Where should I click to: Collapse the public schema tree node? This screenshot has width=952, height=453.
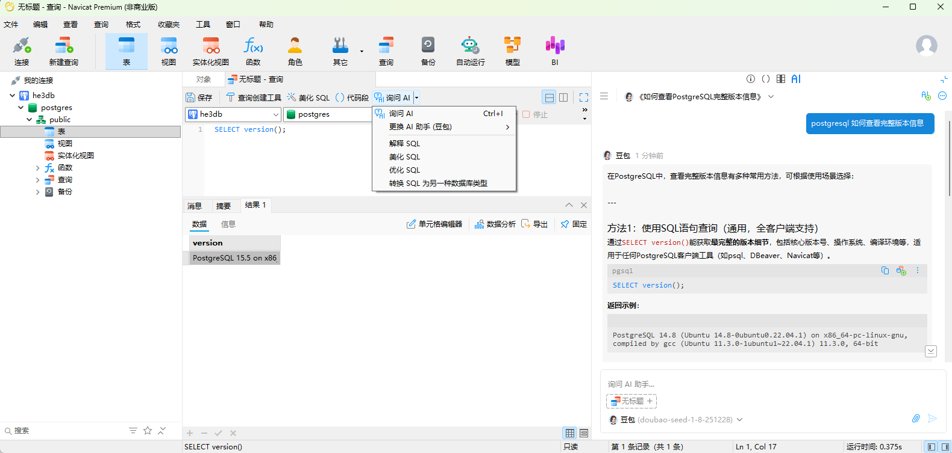(x=30, y=119)
